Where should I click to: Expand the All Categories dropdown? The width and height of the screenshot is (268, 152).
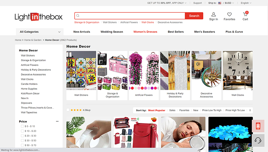[x=40, y=32]
